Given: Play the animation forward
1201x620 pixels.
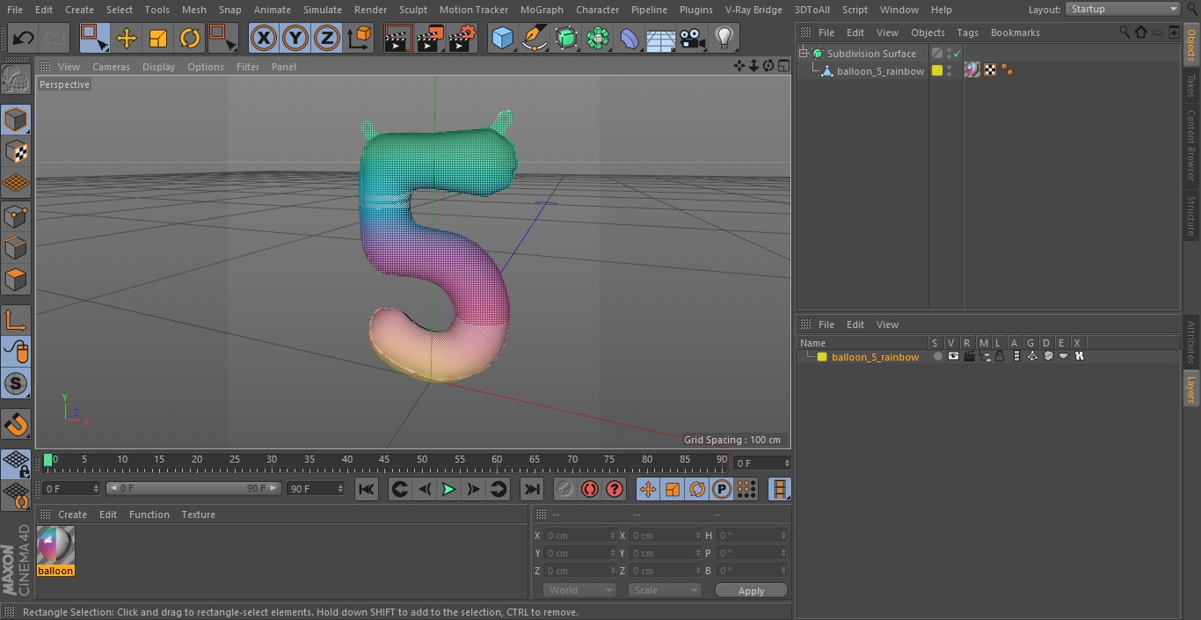Looking at the screenshot, I should pyautogui.click(x=448, y=489).
